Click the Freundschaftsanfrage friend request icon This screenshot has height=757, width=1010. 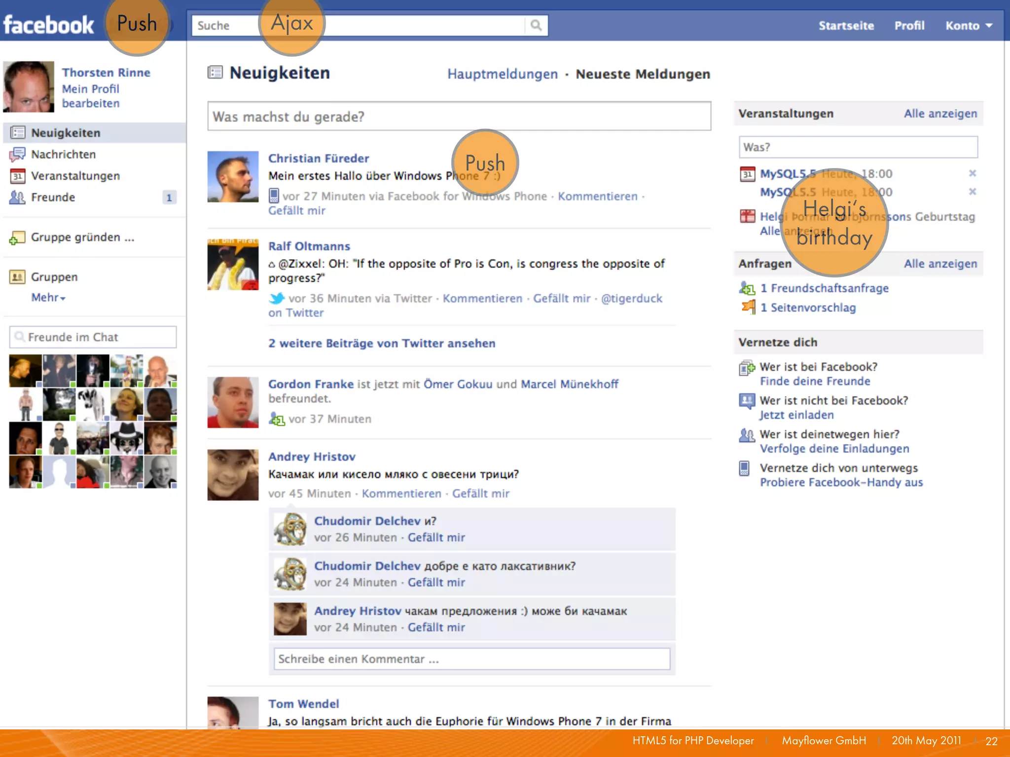point(747,288)
